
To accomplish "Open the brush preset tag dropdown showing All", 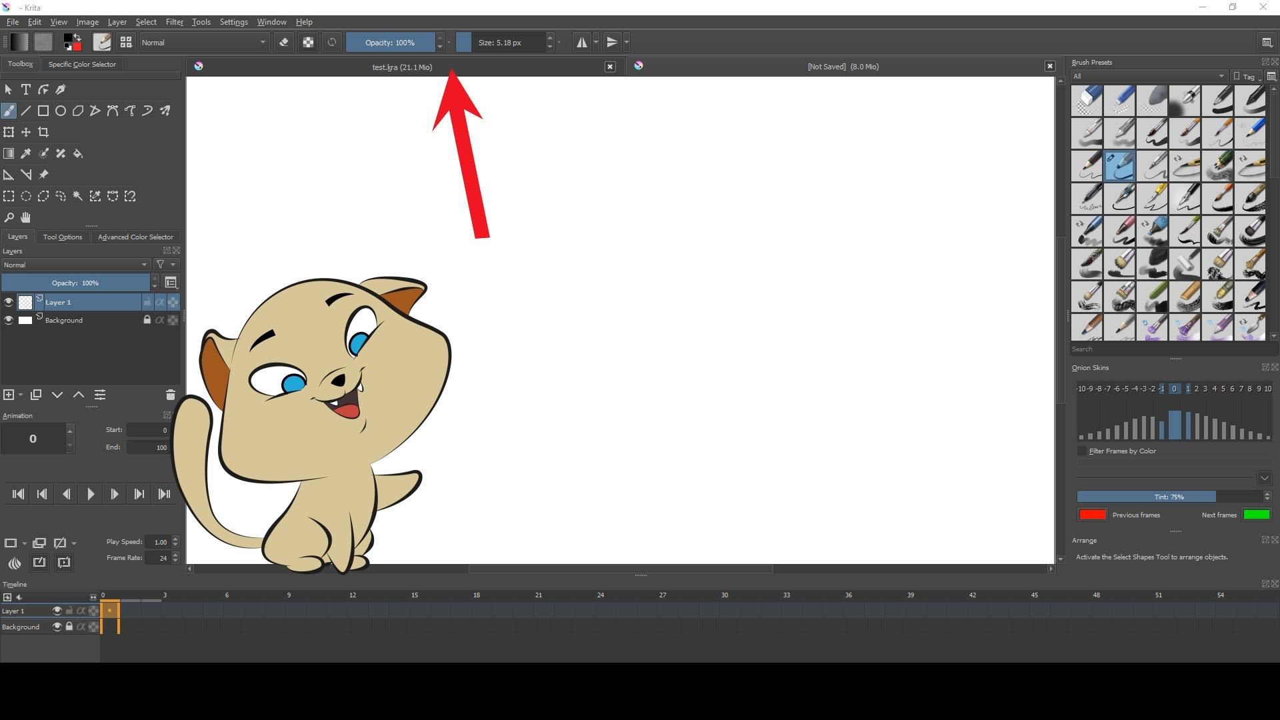I will pyautogui.click(x=1148, y=76).
